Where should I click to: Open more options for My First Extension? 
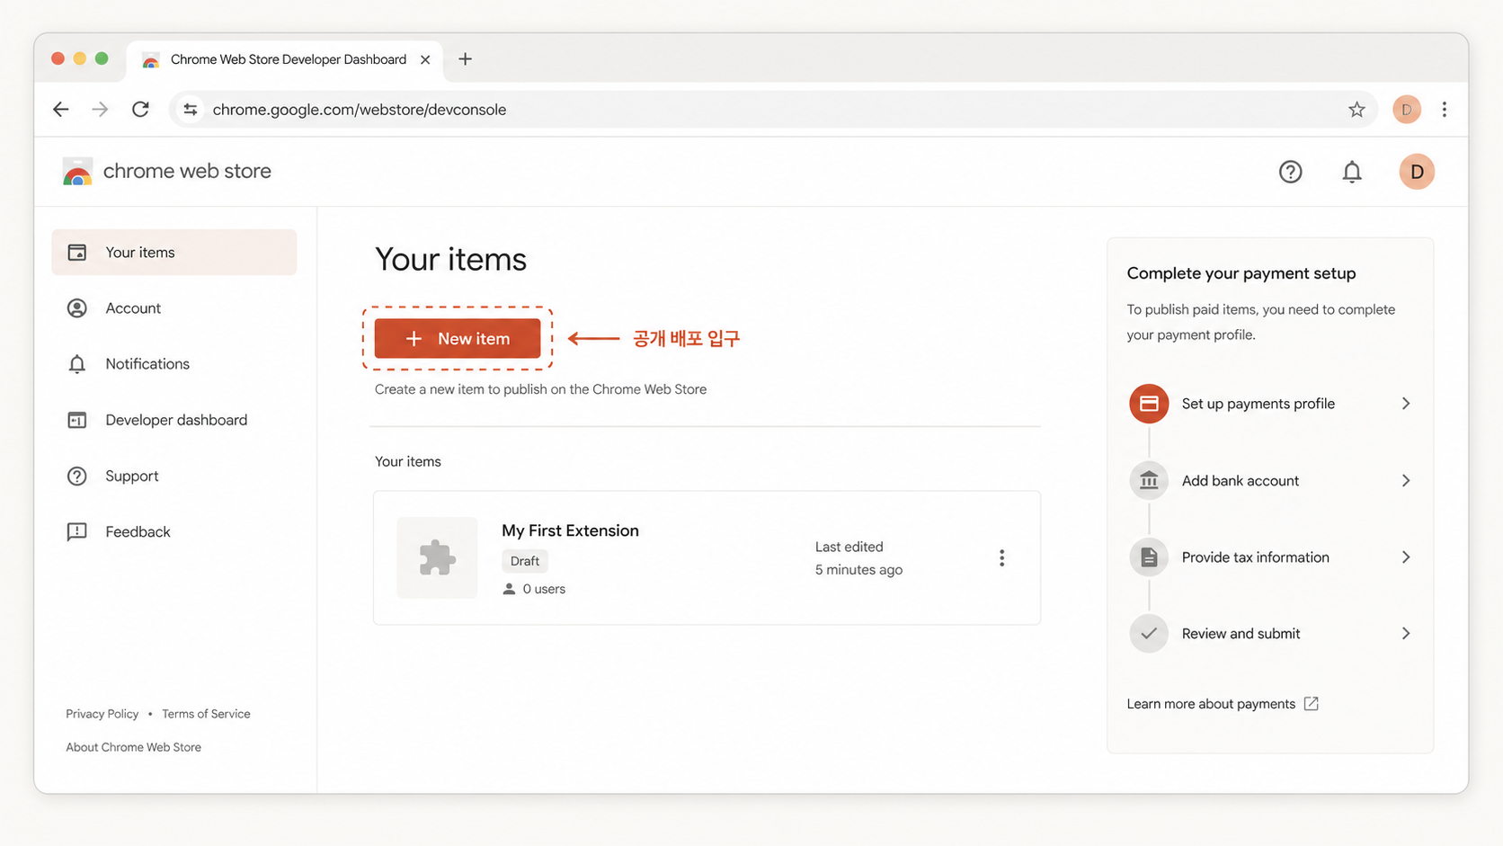coord(1001,558)
